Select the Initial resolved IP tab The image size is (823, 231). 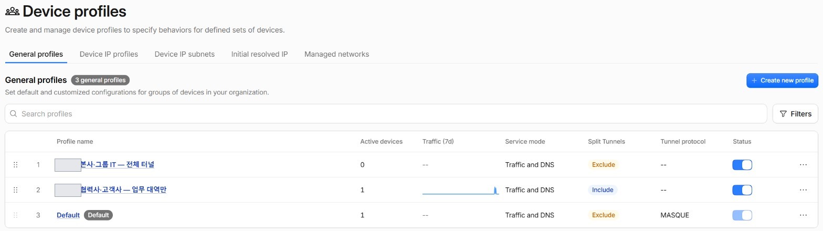coord(259,54)
